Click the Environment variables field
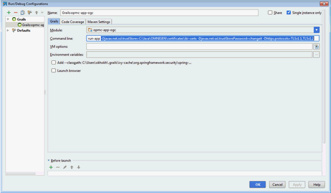 pos(199,55)
